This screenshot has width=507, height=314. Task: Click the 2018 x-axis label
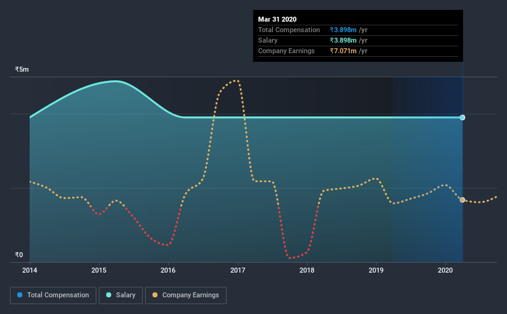pyautogui.click(x=307, y=270)
